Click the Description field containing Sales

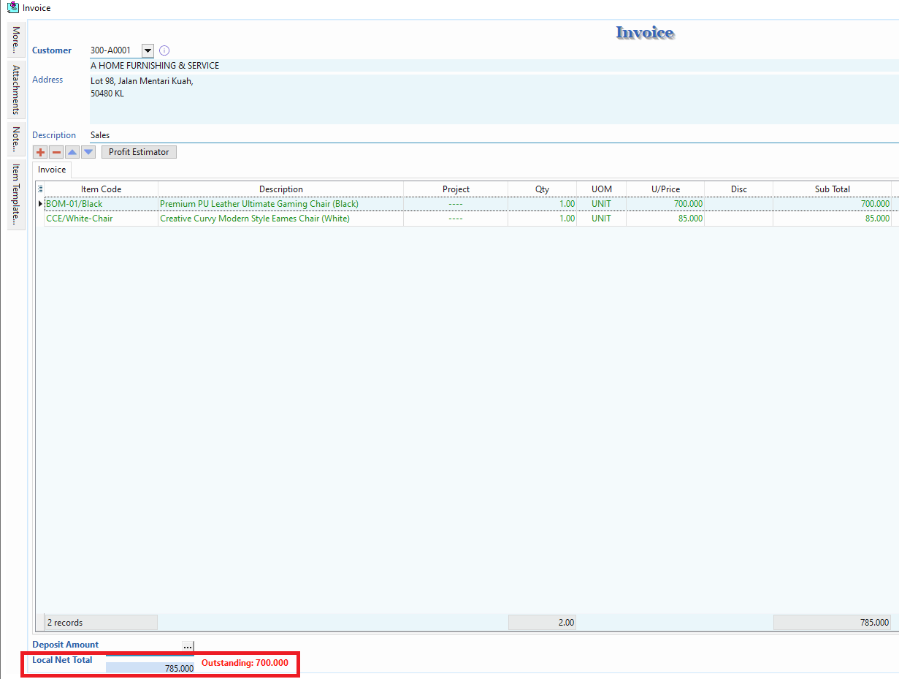(x=494, y=135)
